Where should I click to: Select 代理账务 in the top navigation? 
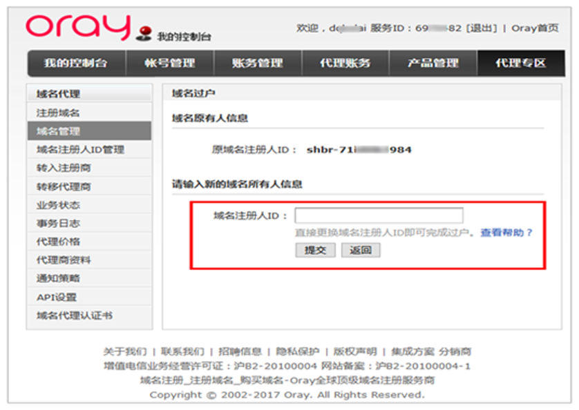[x=345, y=63]
